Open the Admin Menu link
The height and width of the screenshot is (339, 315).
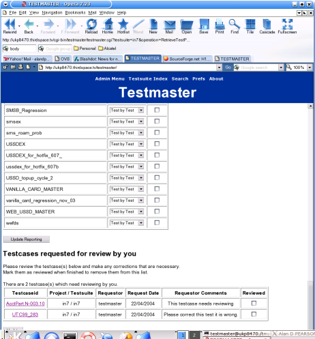tap(110, 78)
